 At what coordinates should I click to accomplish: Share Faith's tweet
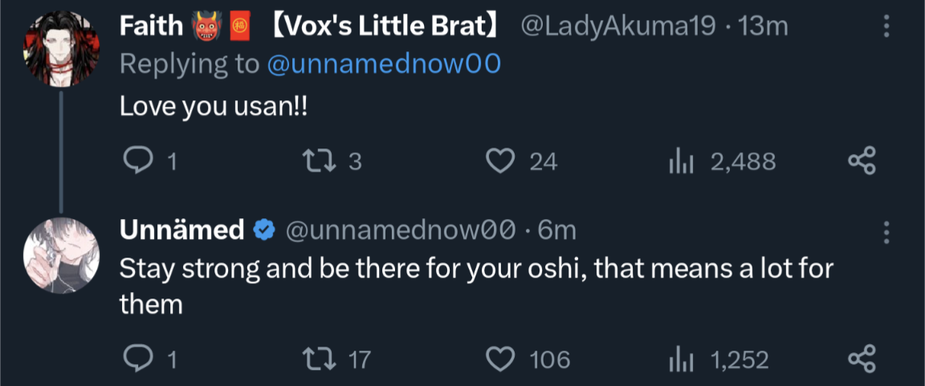click(862, 162)
